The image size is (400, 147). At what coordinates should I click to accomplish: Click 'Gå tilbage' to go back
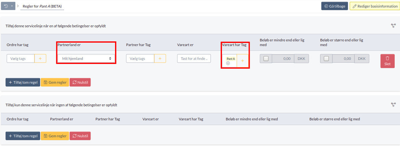[x=334, y=6]
